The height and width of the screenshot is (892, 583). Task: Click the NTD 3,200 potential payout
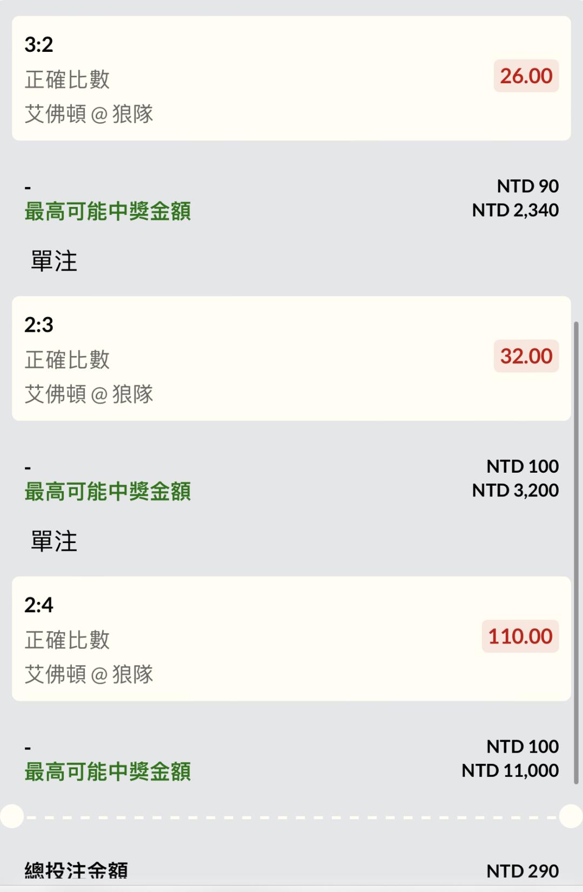pos(515,491)
